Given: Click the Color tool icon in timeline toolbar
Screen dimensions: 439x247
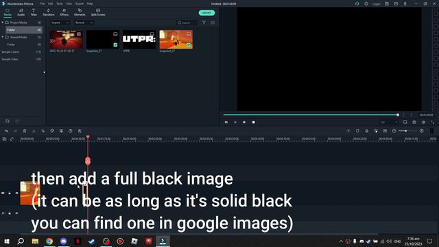Looking at the screenshot, I should click(52, 131).
